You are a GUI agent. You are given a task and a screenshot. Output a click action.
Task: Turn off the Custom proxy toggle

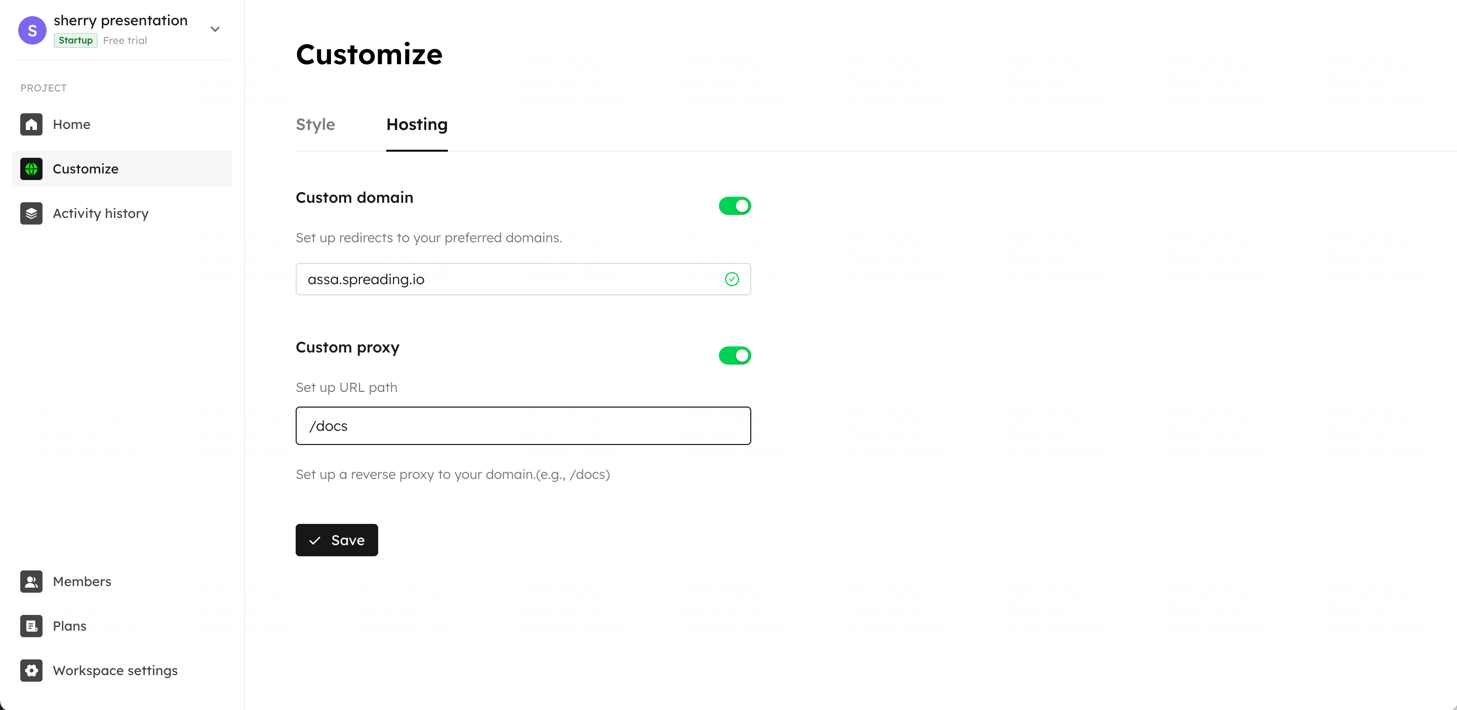[x=735, y=356]
